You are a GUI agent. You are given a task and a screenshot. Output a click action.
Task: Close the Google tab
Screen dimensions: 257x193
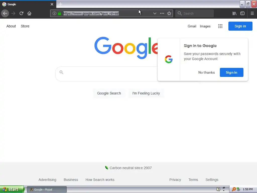(x=52, y=4)
